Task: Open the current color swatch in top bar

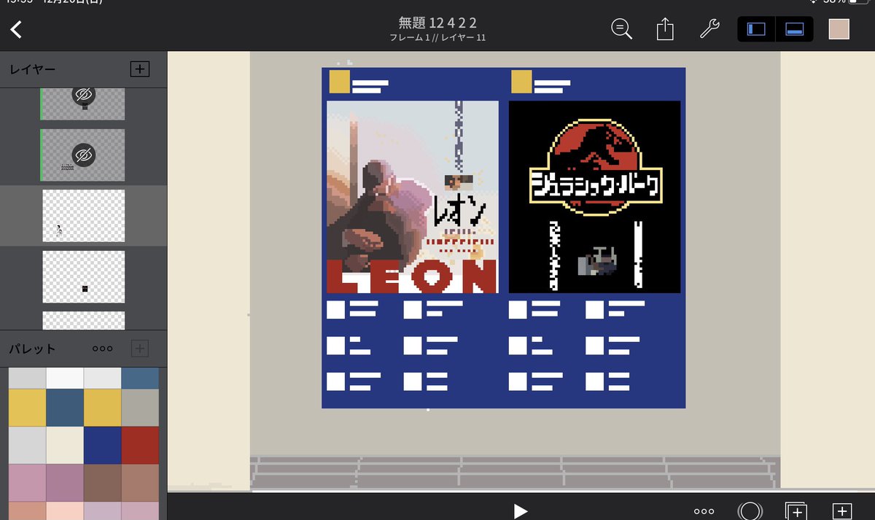Action: coord(839,29)
